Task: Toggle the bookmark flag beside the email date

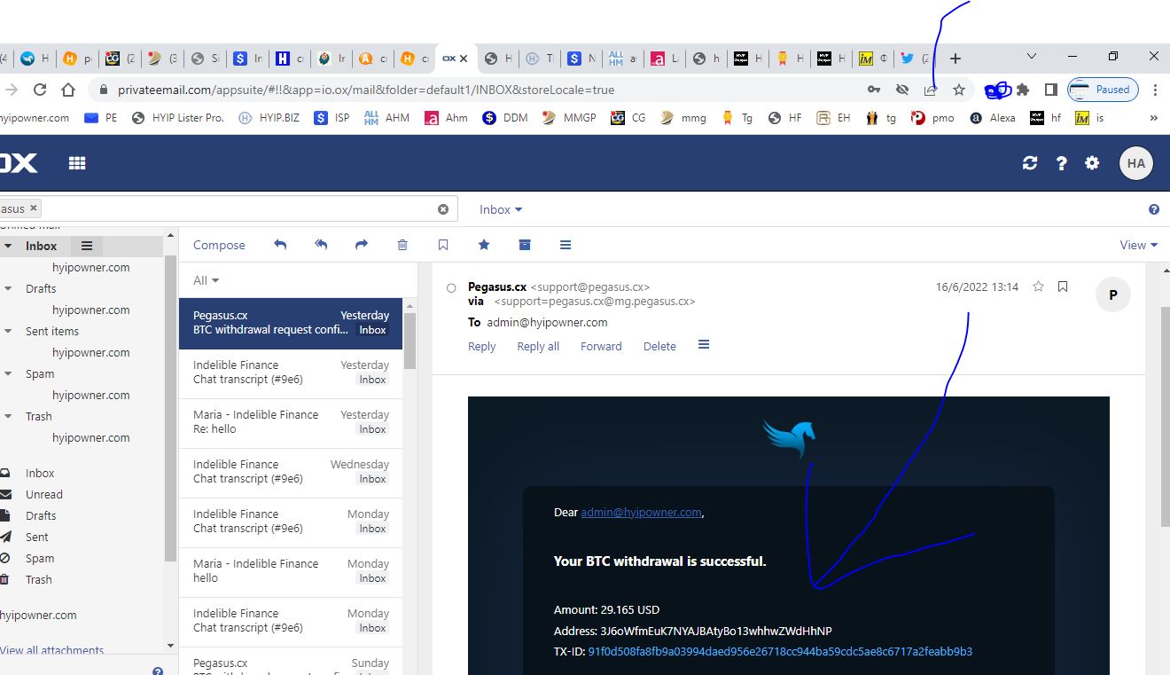Action: point(1063,286)
